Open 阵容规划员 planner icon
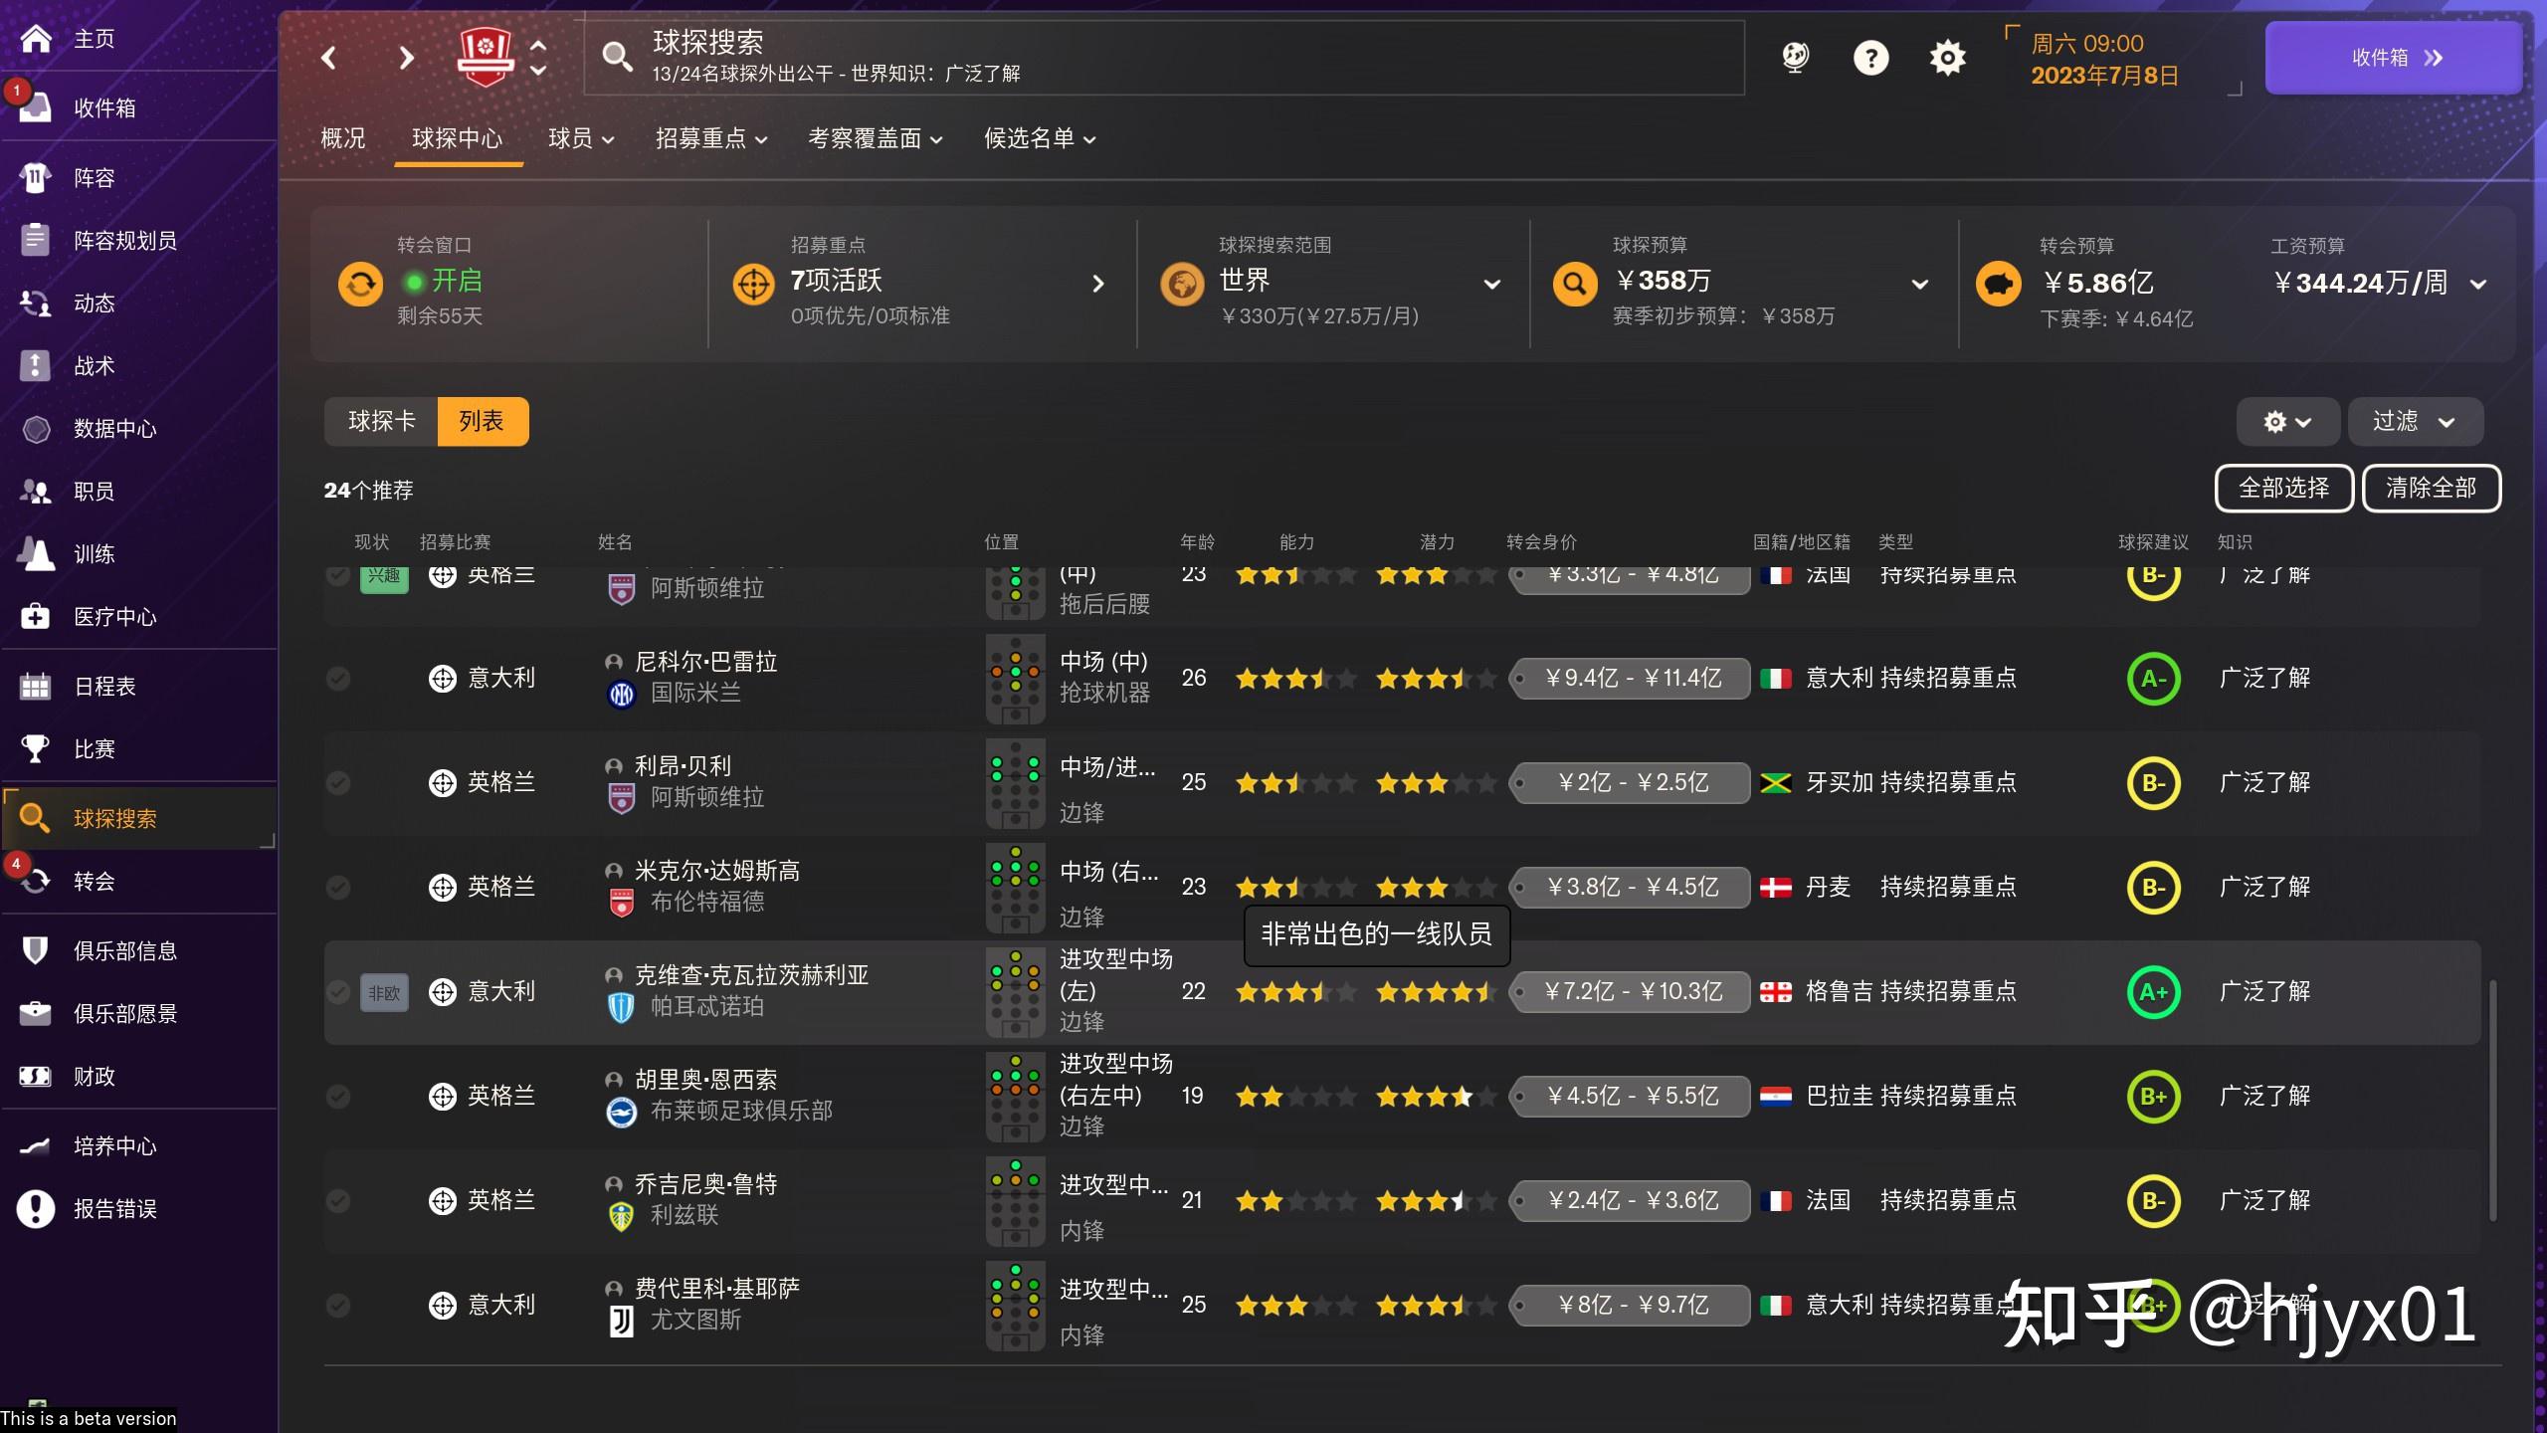This screenshot has height=1433, width=2547. click(x=36, y=240)
